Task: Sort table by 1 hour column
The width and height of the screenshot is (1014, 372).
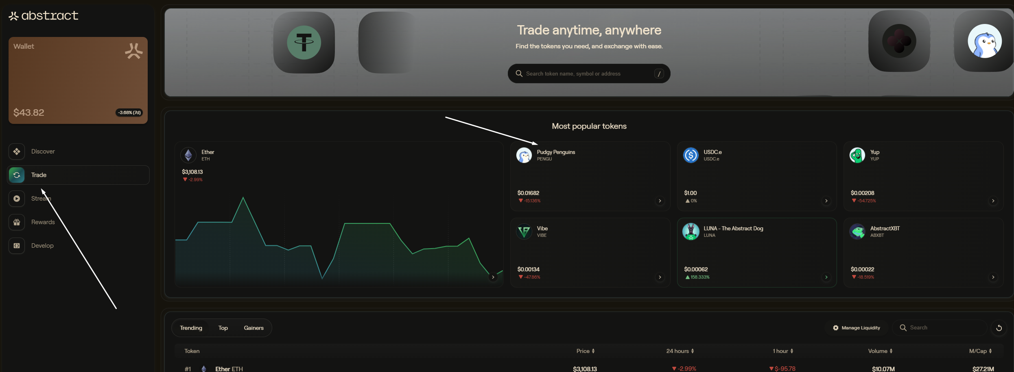Action: click(783, 351)
